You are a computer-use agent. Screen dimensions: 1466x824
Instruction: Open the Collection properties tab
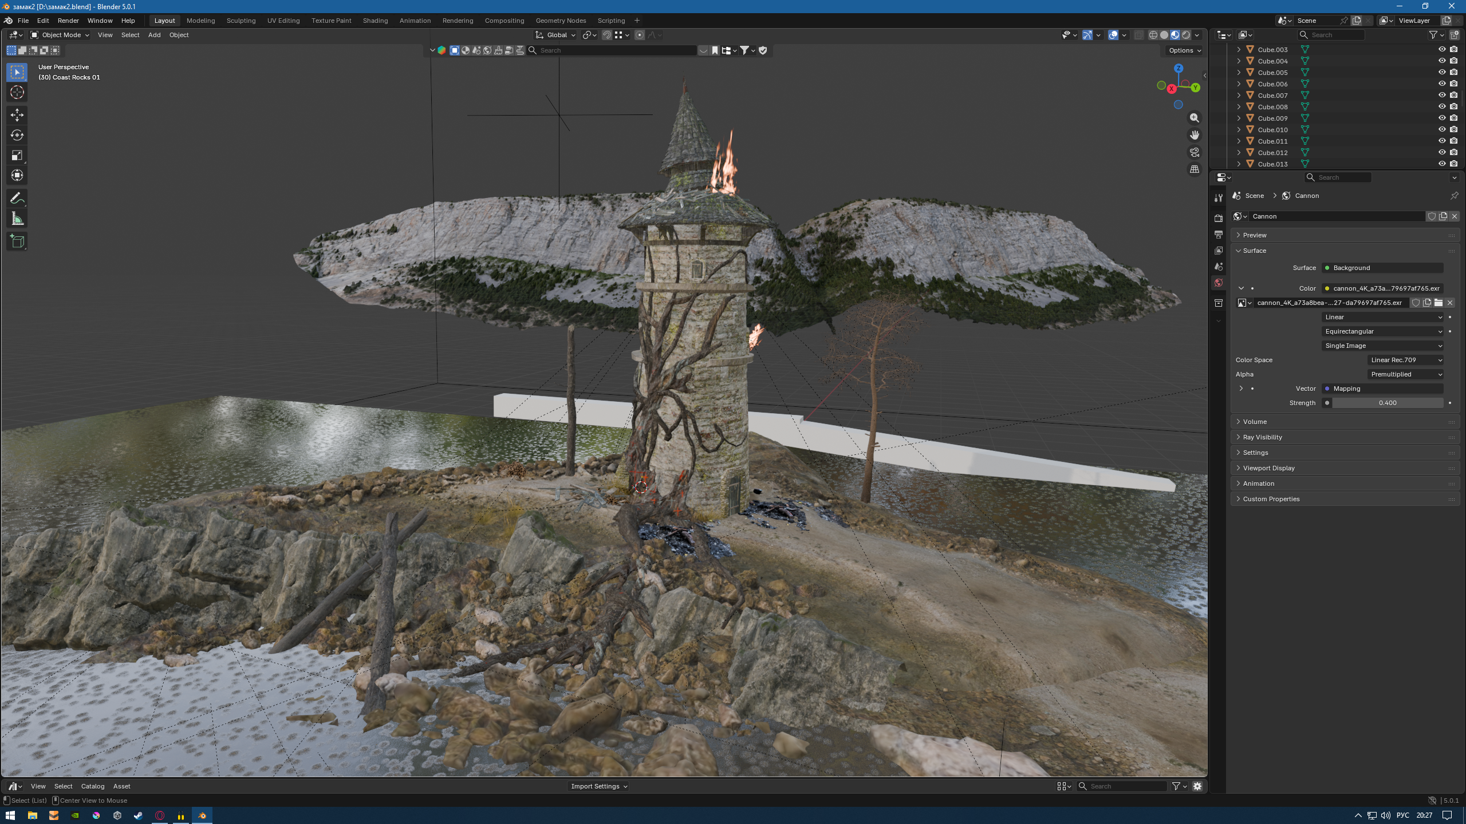coord(1219,303)
